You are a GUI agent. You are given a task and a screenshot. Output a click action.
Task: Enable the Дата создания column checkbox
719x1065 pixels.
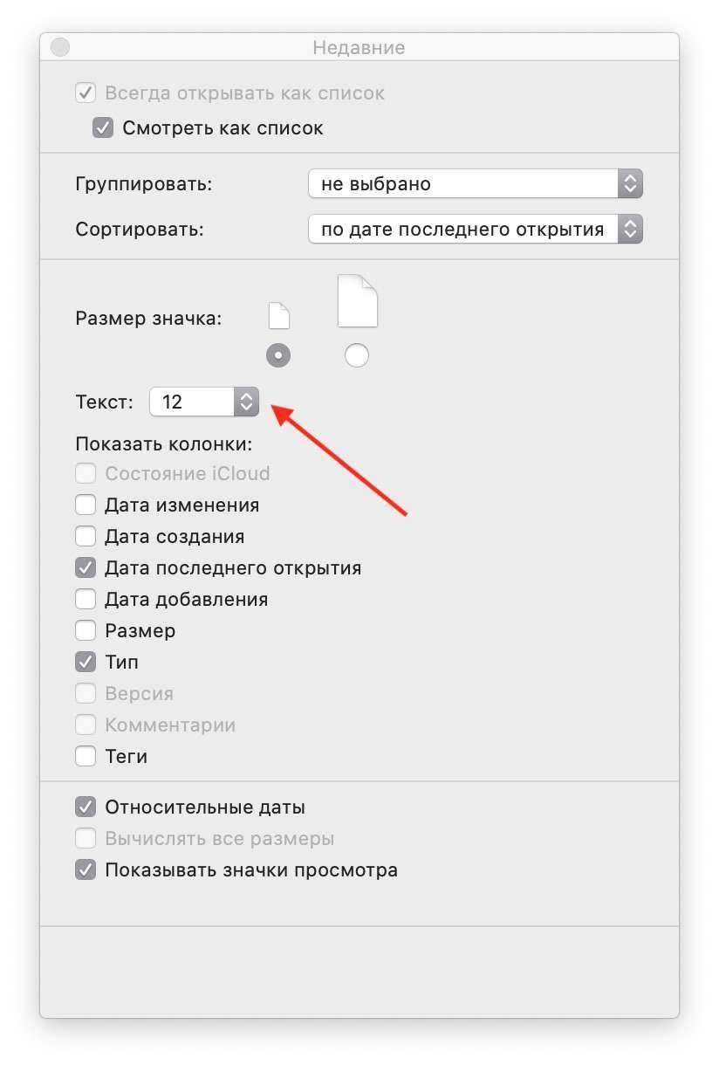tap(86, 537)
